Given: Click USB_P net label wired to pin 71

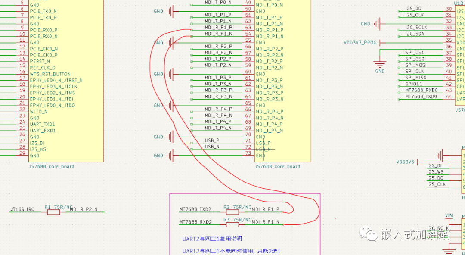Looking at the screenshot, I should pyautogui.click(x=212, y=140).
